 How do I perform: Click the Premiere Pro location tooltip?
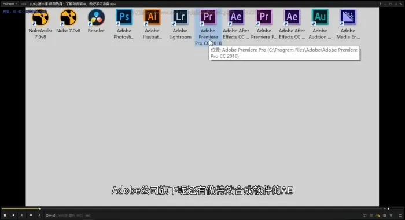[284, 53]
